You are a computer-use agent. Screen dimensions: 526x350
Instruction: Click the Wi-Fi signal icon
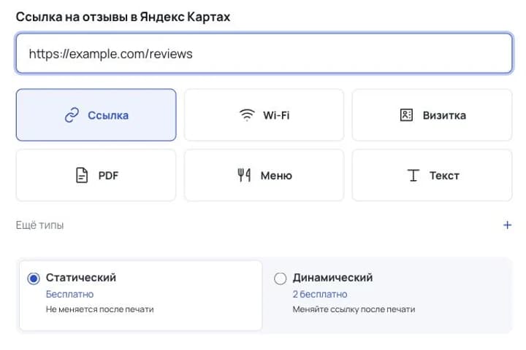(x=247, y=115)
